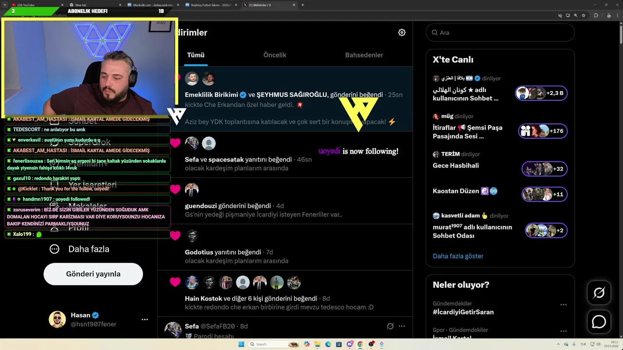Viewport: 623px width, 350px height.
Task: Open the Grok floating button
Action: pos(599,293)
